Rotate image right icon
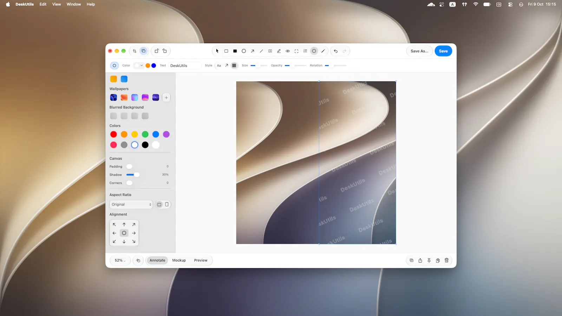 [165, 51]
